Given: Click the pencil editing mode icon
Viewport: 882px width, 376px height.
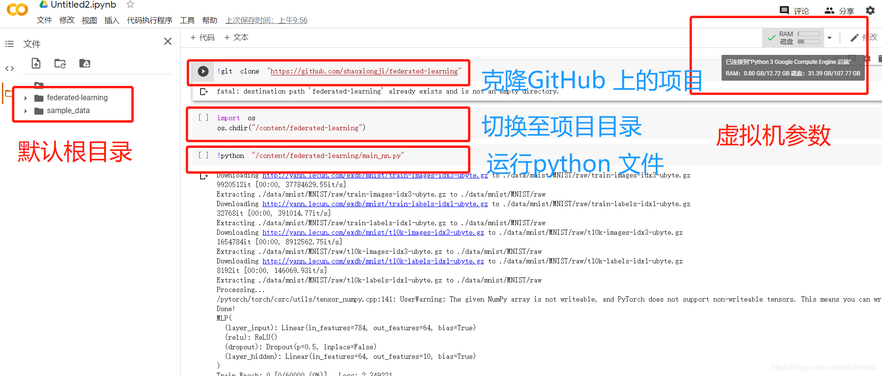Looking at the screenshot, I should pyautogui.click(x=855, y=37).
